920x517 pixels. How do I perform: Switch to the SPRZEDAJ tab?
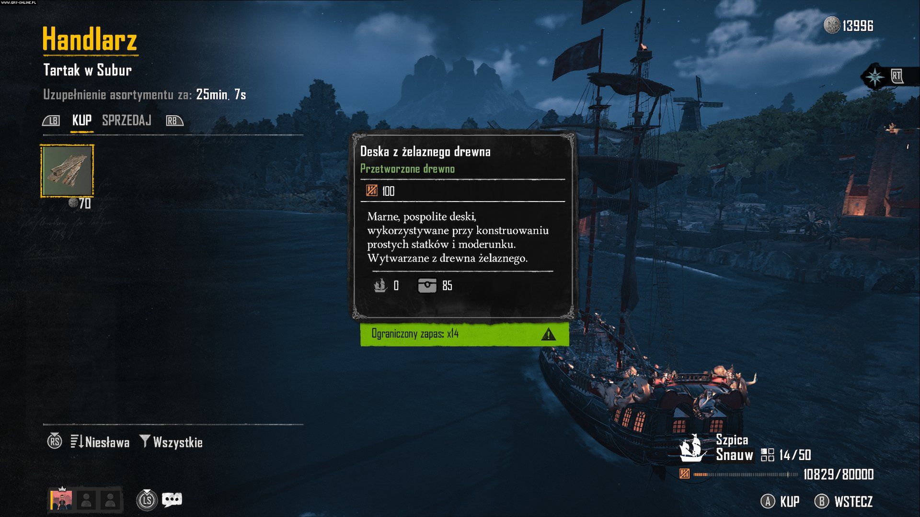(x=126, y=120)
